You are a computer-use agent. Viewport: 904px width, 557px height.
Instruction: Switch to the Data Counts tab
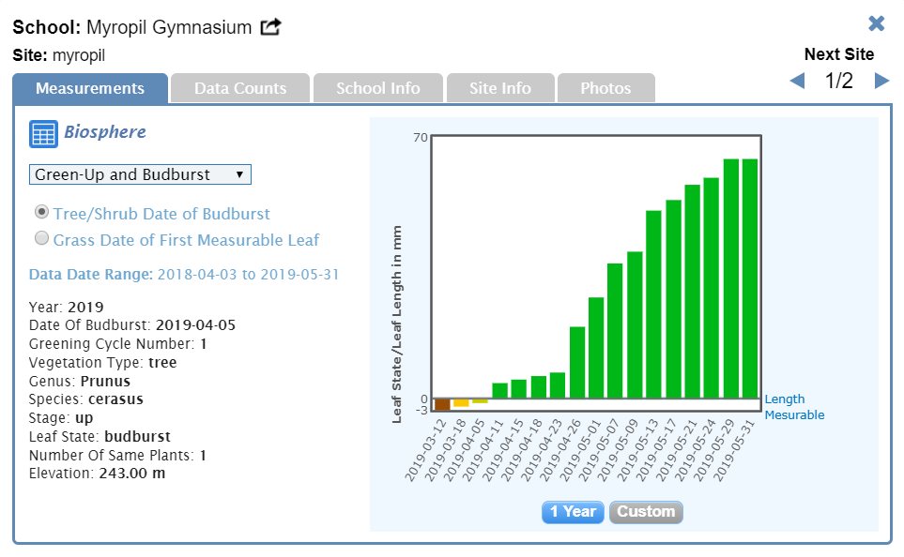(x=240, y=88)
